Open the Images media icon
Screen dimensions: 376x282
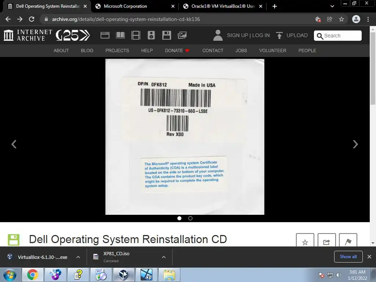182,35
